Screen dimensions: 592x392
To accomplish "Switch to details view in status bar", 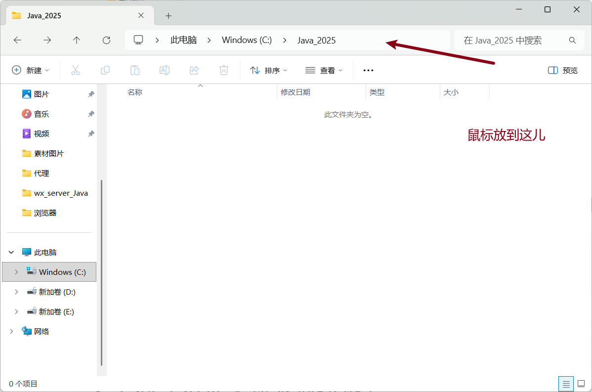I will coord(566,384).
